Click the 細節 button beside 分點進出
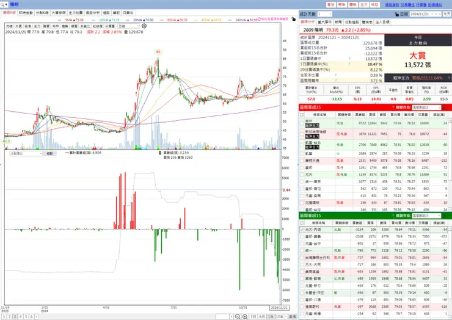The height and width of the screenshot is (320, 452). (49, 154)
